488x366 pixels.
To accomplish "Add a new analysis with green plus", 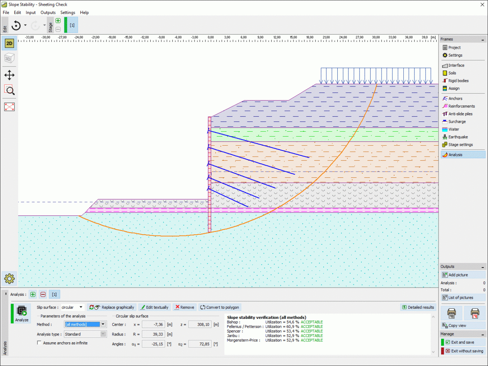I will (x=33, y=294).
